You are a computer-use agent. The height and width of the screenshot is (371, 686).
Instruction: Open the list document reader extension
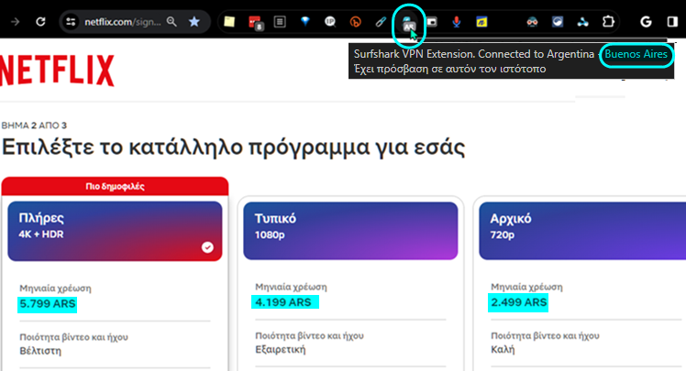pyautogui.click(x=280, y=21)
